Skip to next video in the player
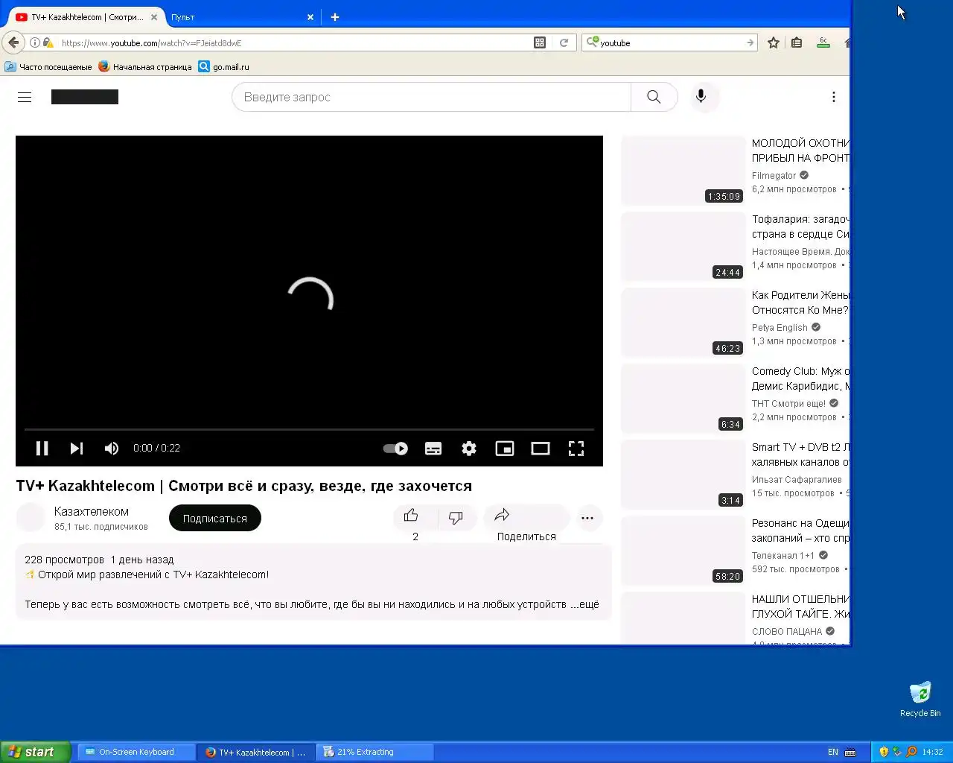This screenshot has width=953, height=763. (x=77, y=448)
